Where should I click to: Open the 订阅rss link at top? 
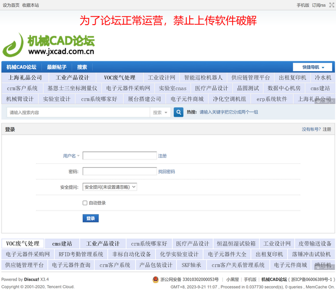pyautogui.click(x=319, y=5)
